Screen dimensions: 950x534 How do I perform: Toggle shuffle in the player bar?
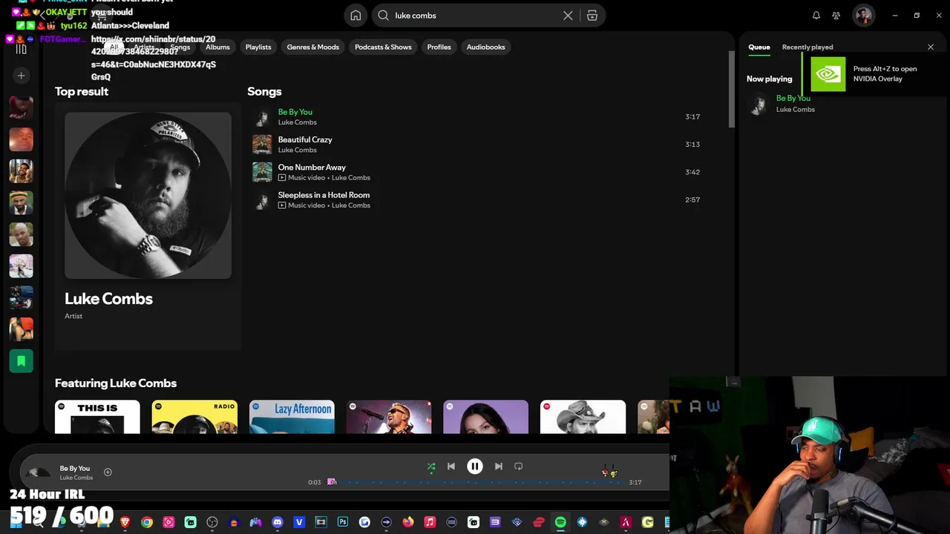click(431, 467)
